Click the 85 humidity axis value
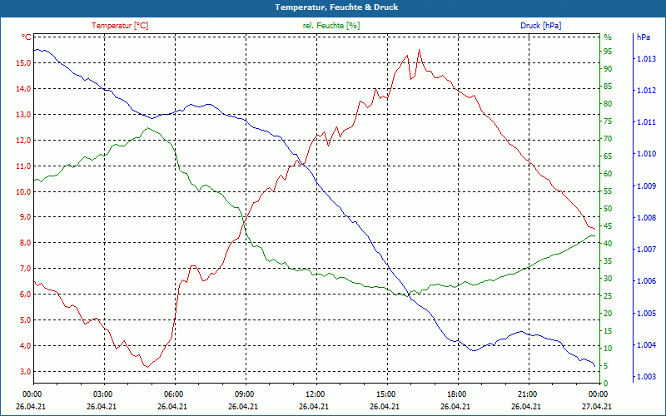666x416 pixels. click(608, 87)
